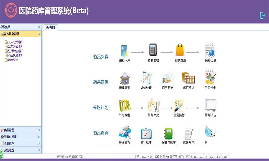Expand the 药品管理 sidebar section
This screenshot has height=161, width=269.
point(21,130)
